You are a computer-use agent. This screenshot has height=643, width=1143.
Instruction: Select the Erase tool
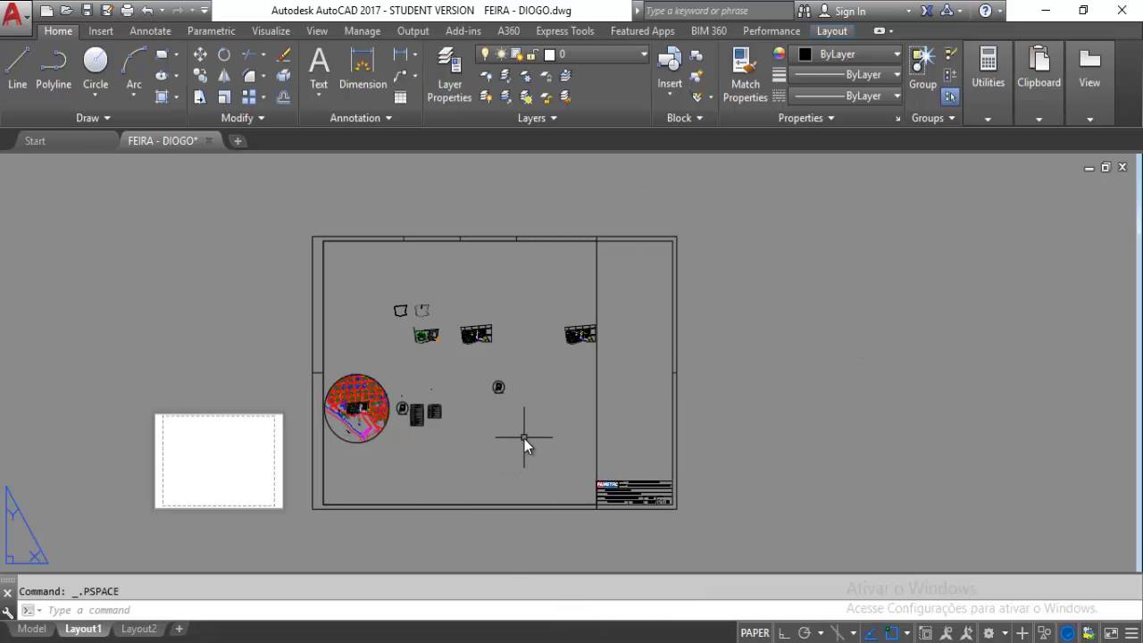[284, 54]
